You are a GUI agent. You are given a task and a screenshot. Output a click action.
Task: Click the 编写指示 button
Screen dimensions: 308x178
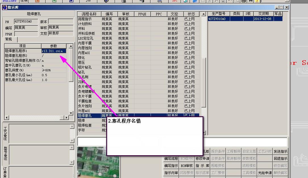point(171,166)
